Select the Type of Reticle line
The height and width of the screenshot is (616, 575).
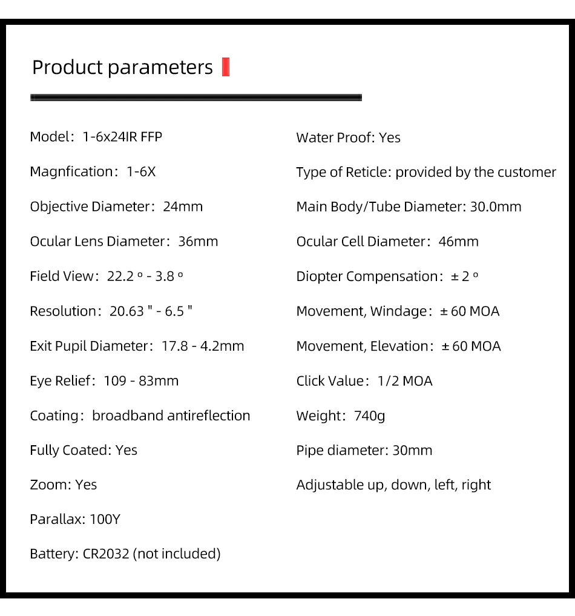(425, 173)
